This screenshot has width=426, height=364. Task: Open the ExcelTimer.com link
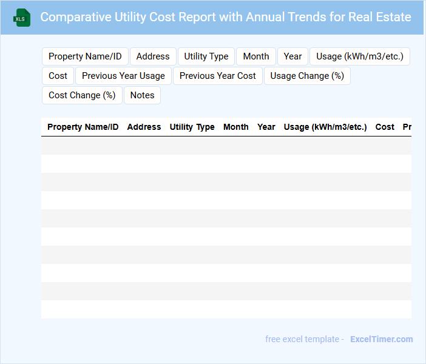[x=381, y=339]
